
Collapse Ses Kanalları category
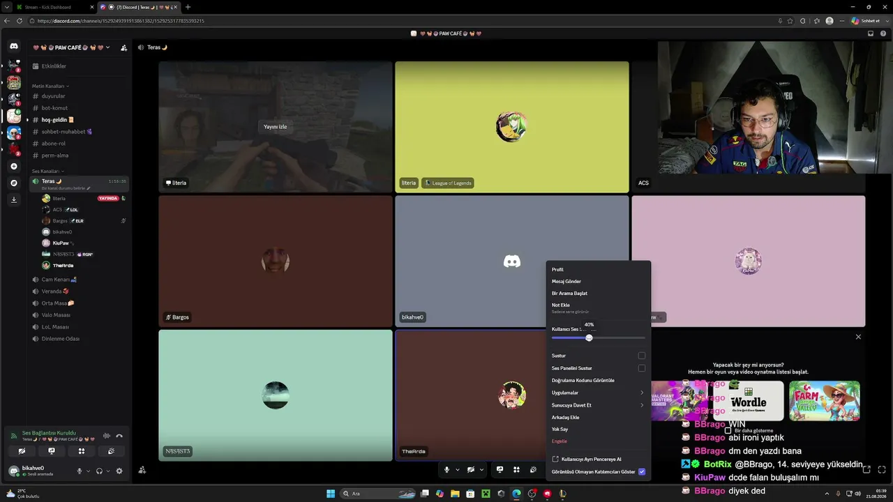coord(48,171)
